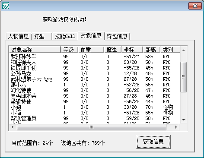Click the 获取信息 button

coord(153,142)
